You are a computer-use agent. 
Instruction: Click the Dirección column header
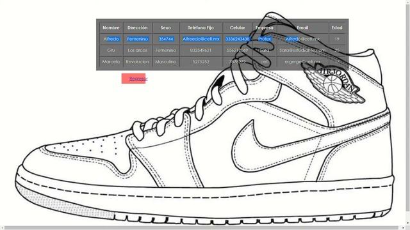tap(138, 27)
